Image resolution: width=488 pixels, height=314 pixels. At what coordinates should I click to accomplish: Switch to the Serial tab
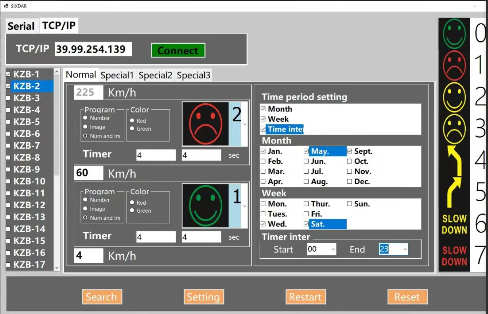(21, 26)
